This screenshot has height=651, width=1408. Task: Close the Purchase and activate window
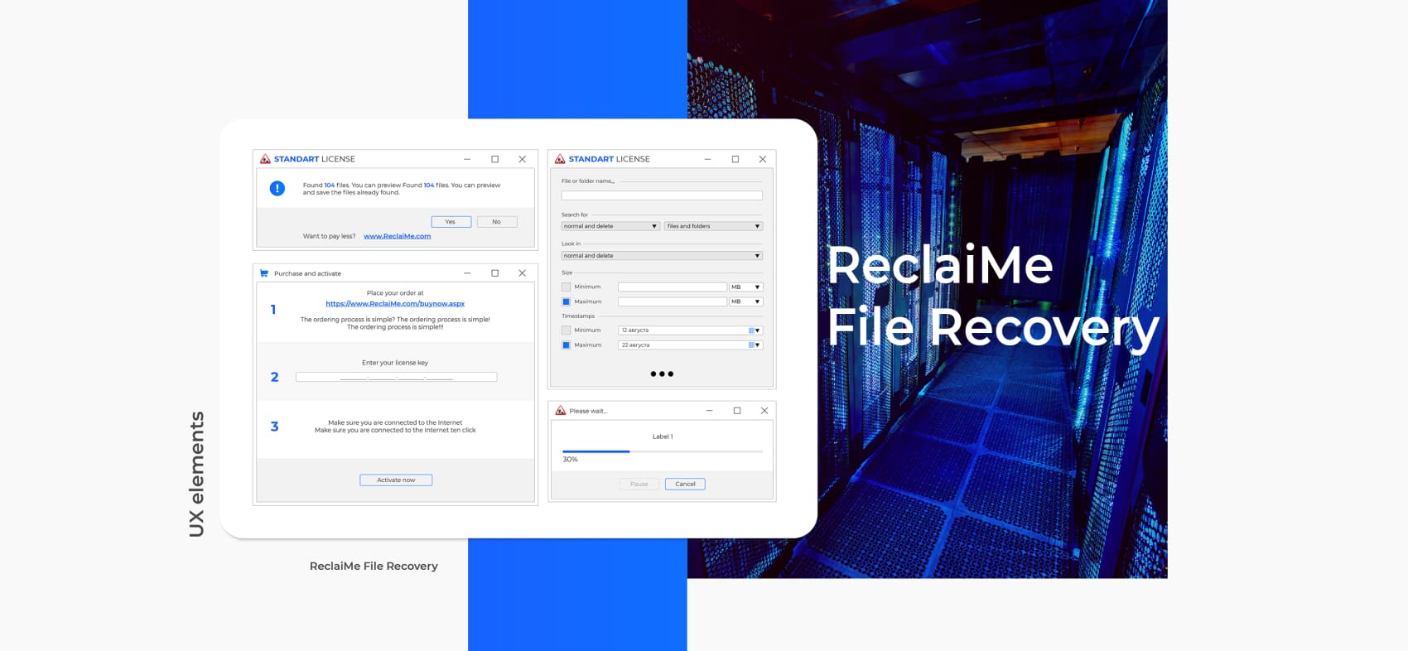point(522,273)
